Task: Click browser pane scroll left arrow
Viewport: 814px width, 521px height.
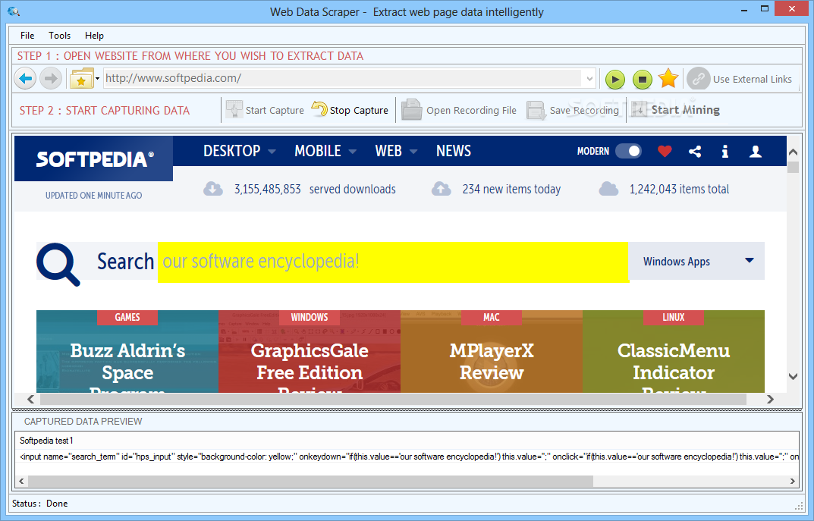Action: tap(30, 399)
